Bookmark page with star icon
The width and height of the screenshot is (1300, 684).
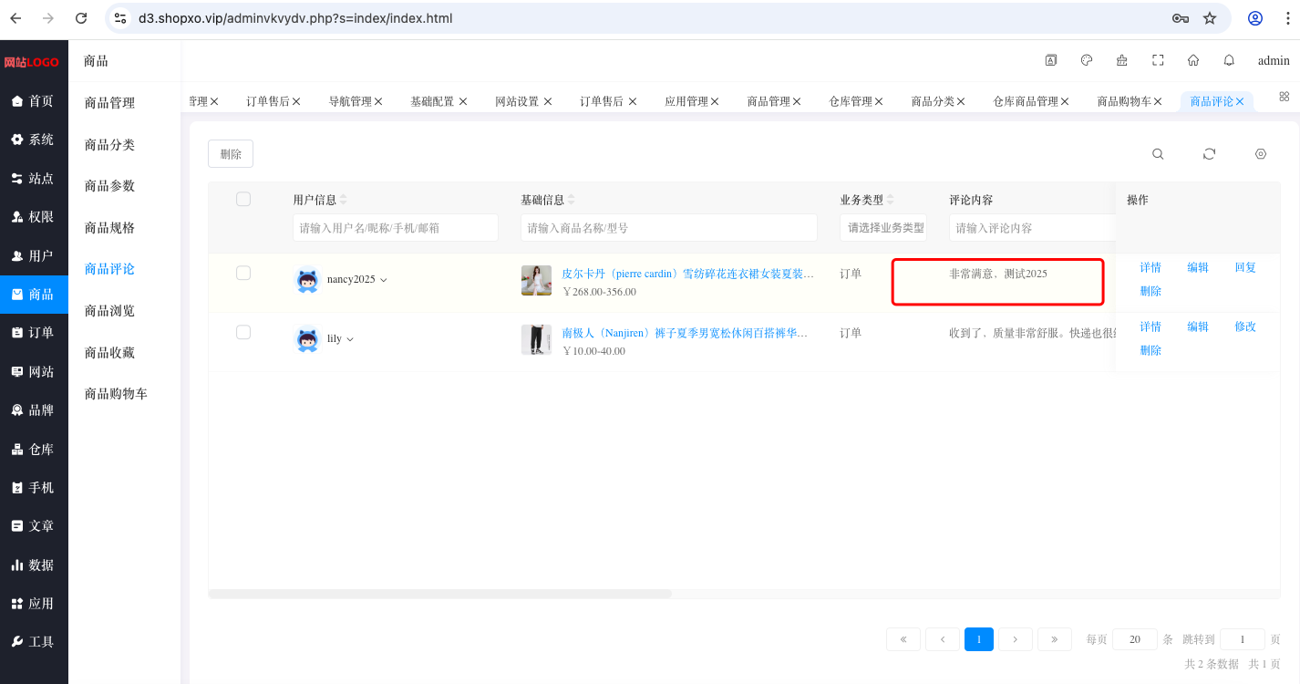point(1210,18)
